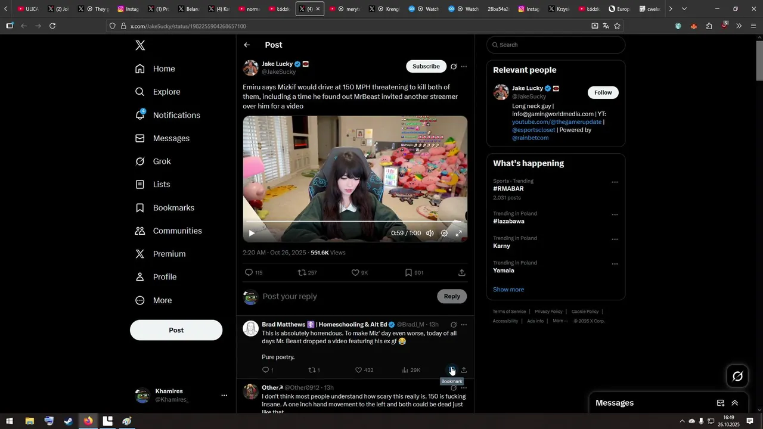Open more options on Jake Lucky's post
This screenshot has width=763, height=429.
pos(464,66)
